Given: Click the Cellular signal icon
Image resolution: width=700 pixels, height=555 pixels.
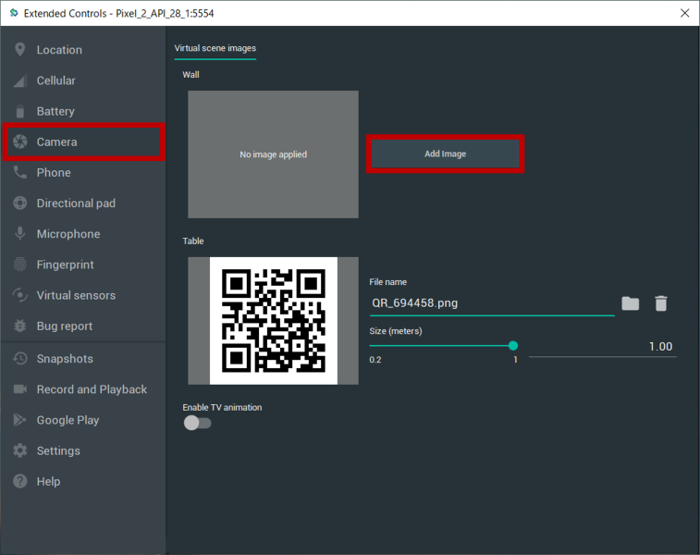Looking at the screenshot, I should point(19,80).
